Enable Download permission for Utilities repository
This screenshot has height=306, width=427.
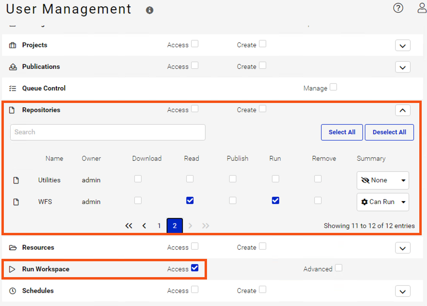pyautogui.click(x=138, y=178)
